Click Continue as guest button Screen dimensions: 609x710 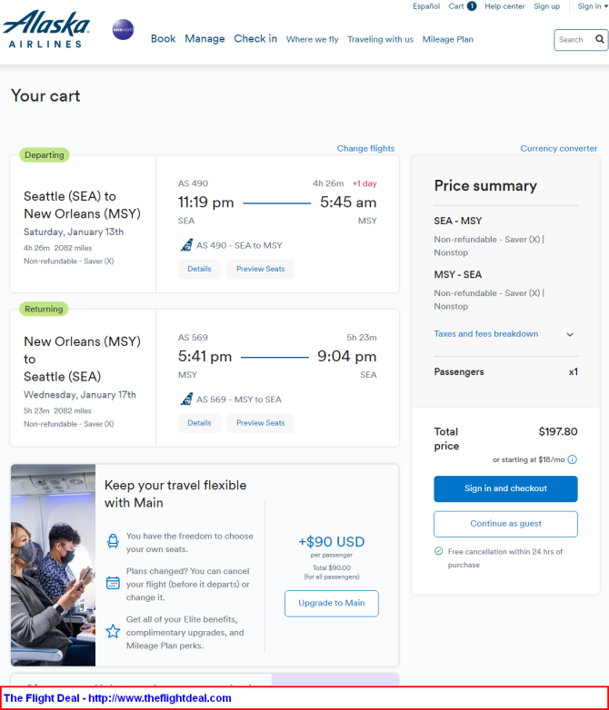coord(505,524)
